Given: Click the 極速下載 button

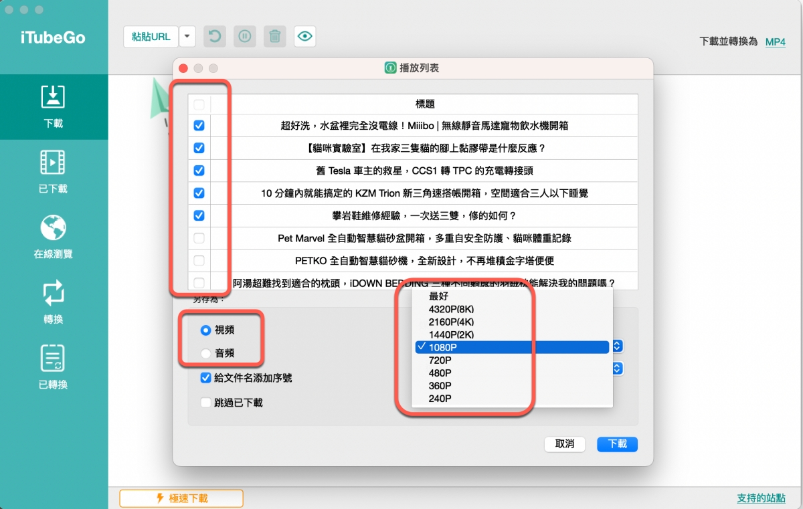Looking at the screenshot, I should coord(181,498).
